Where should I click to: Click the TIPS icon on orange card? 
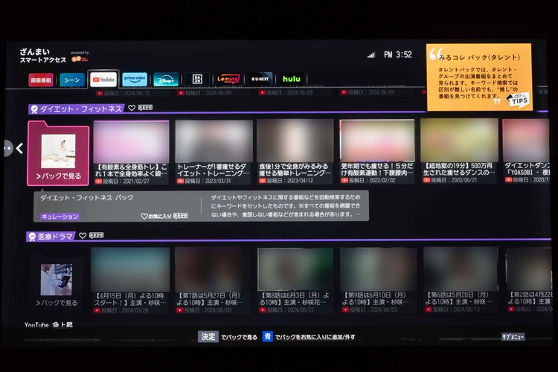(x=518, y=99)
